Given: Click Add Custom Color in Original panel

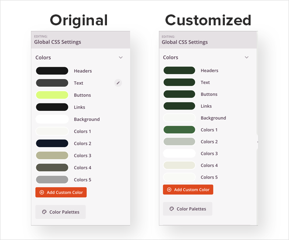Looking at the screenshot, I should pos(61,192).
